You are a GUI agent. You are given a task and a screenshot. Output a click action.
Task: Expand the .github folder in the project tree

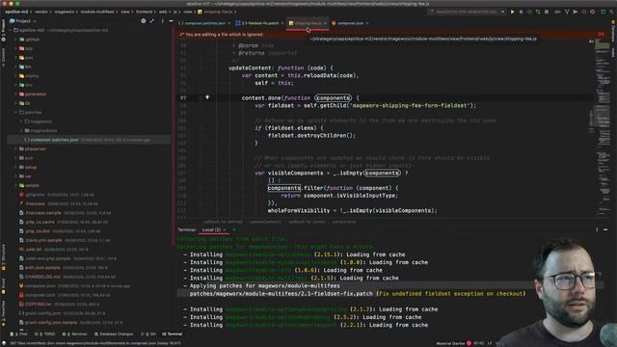click(x=16, y=40)
